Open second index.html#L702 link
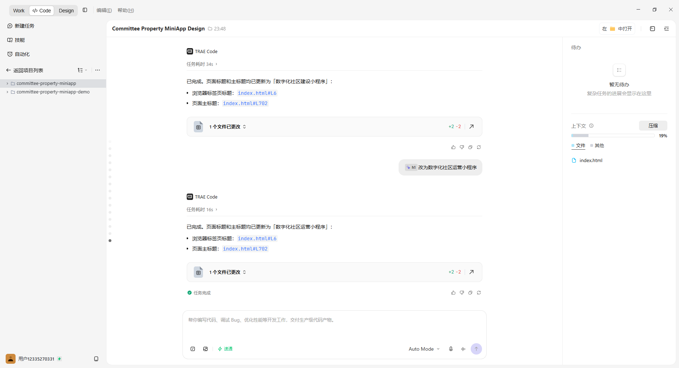679x368 pixels. tap(245, 249)
